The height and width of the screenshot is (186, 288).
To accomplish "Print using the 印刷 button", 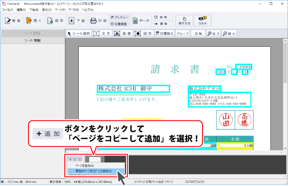I will [98, 21].
